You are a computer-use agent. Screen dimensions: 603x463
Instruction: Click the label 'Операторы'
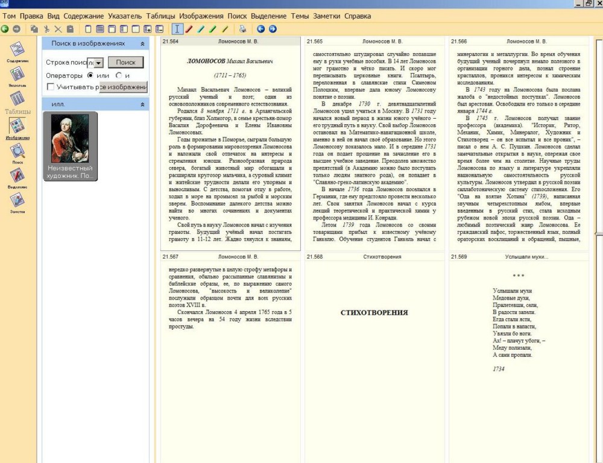click(64, 75)
